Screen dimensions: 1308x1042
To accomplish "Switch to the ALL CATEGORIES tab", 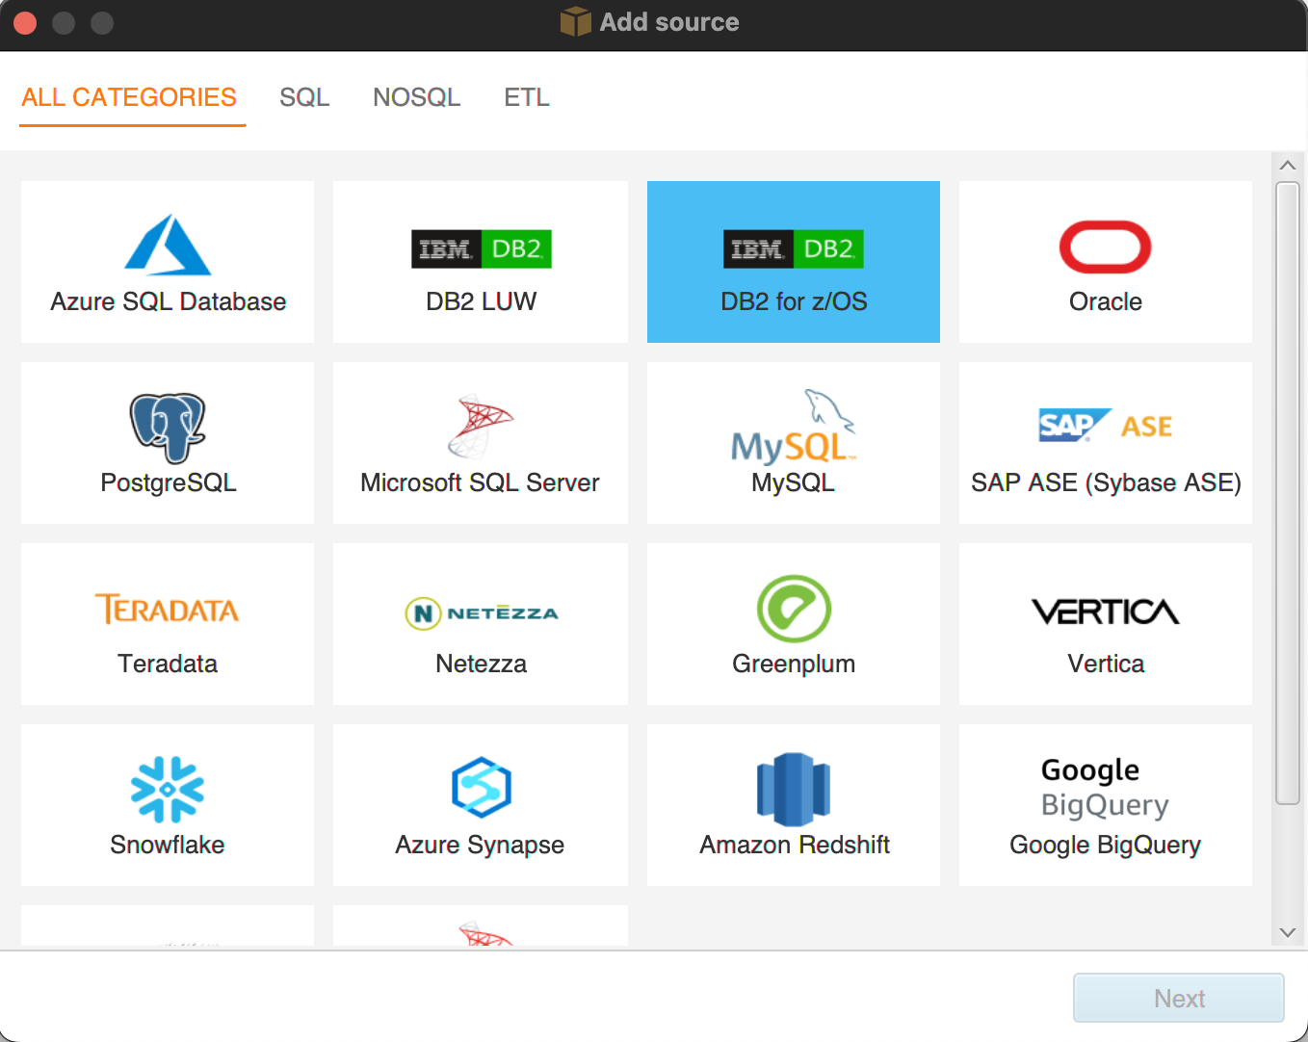I will click(129, 97).
